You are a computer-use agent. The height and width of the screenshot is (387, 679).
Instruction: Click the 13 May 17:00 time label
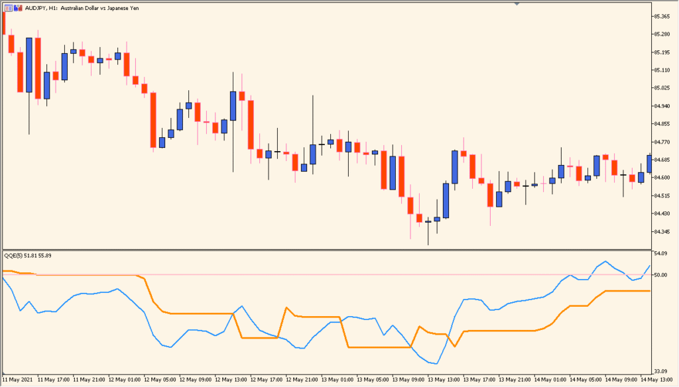[479, 380]
